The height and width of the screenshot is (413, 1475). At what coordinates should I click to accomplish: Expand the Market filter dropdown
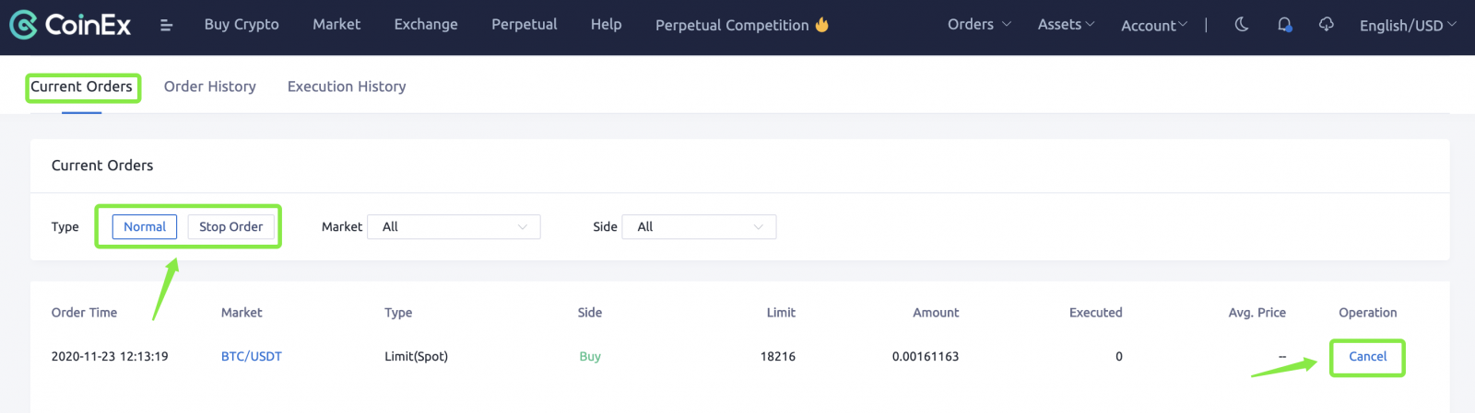point(454,227)
